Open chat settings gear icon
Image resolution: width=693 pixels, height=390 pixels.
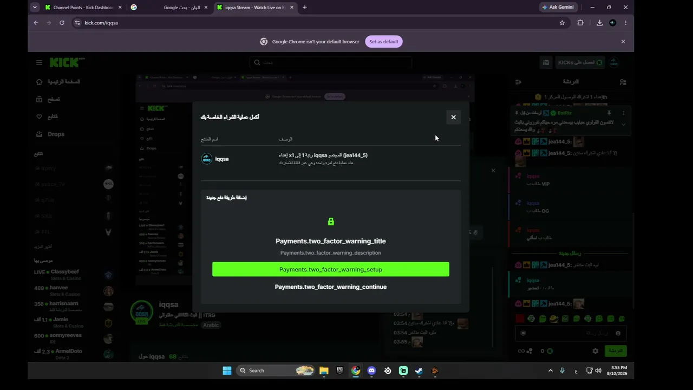point(595,351)
